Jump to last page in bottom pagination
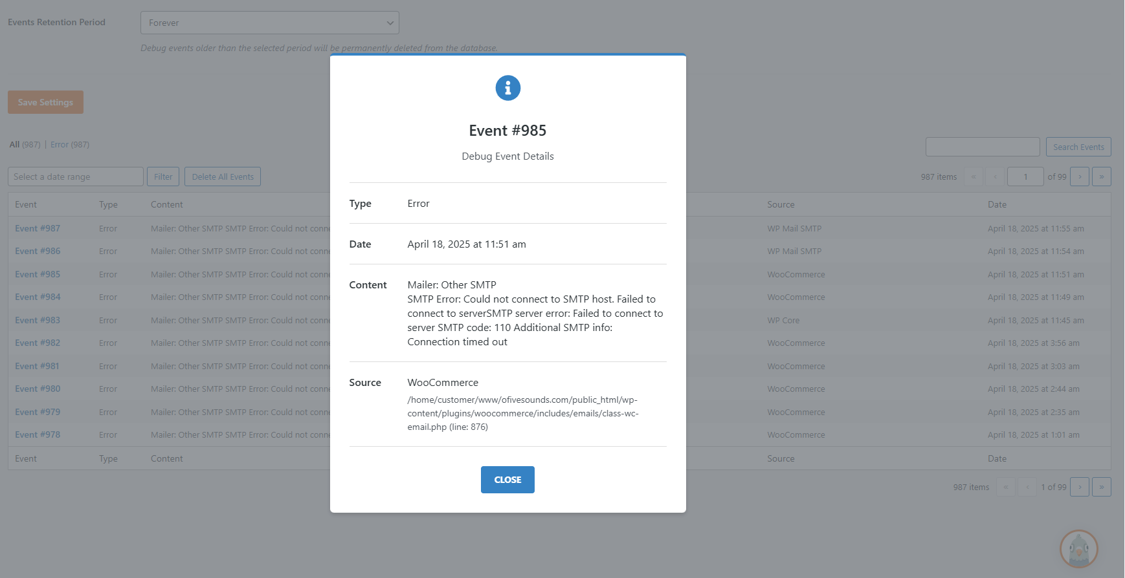 [1102, 487]
